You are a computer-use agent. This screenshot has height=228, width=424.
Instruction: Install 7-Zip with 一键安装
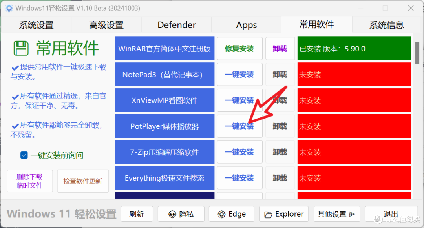[x=239, y=152]
